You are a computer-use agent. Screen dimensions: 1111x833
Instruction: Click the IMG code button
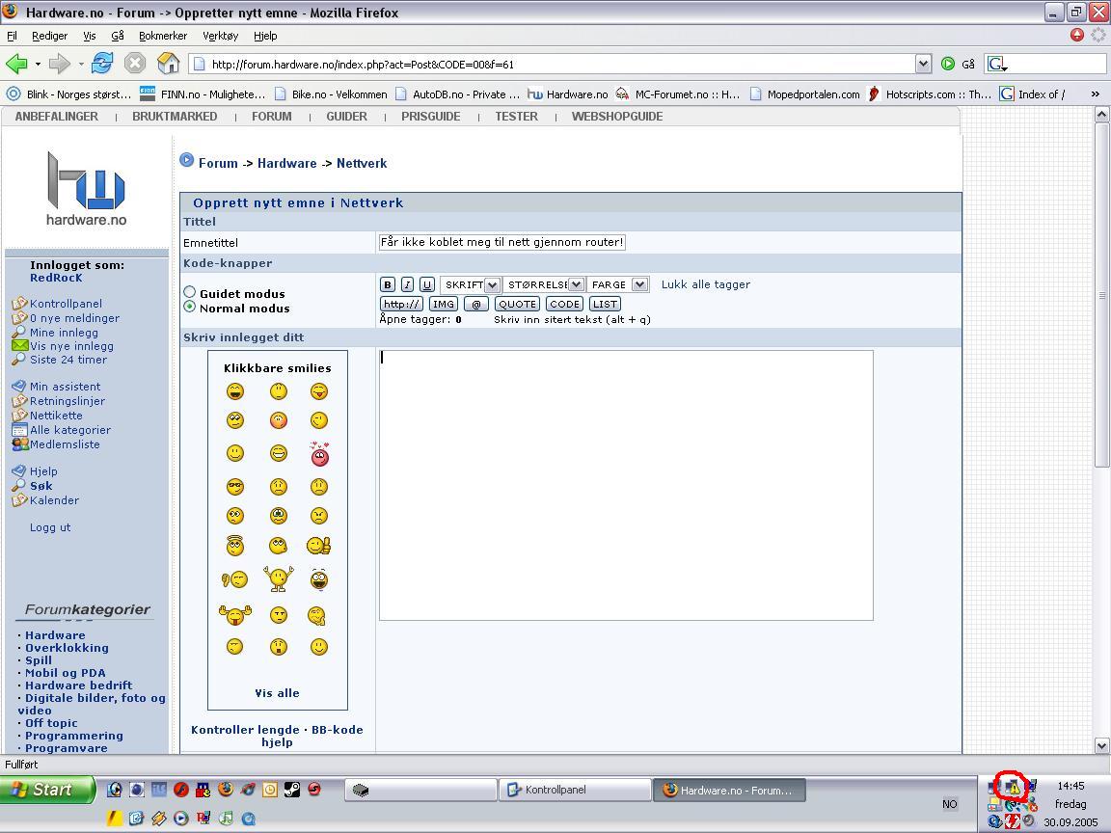(444, 304)
